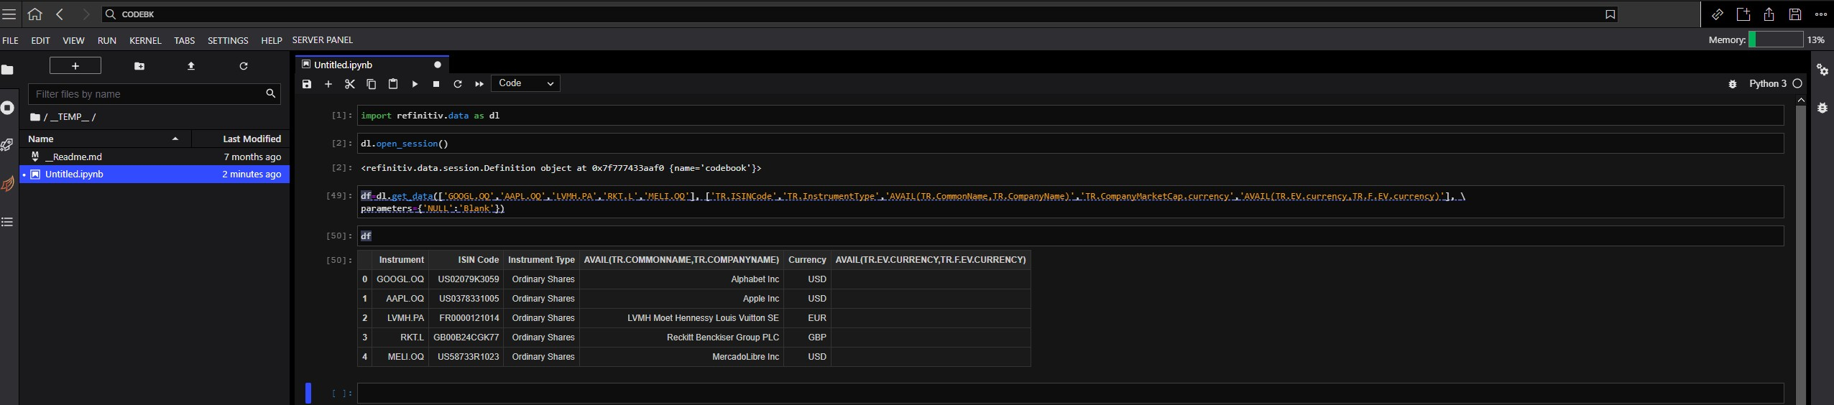Sort files by Last Modified header
This screenshot has height=405, width=1834.
240,139
